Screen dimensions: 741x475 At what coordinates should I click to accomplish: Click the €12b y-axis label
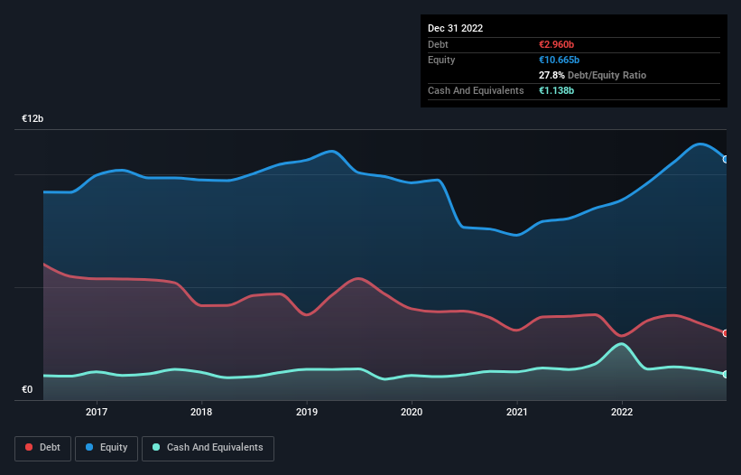[32, 118]
